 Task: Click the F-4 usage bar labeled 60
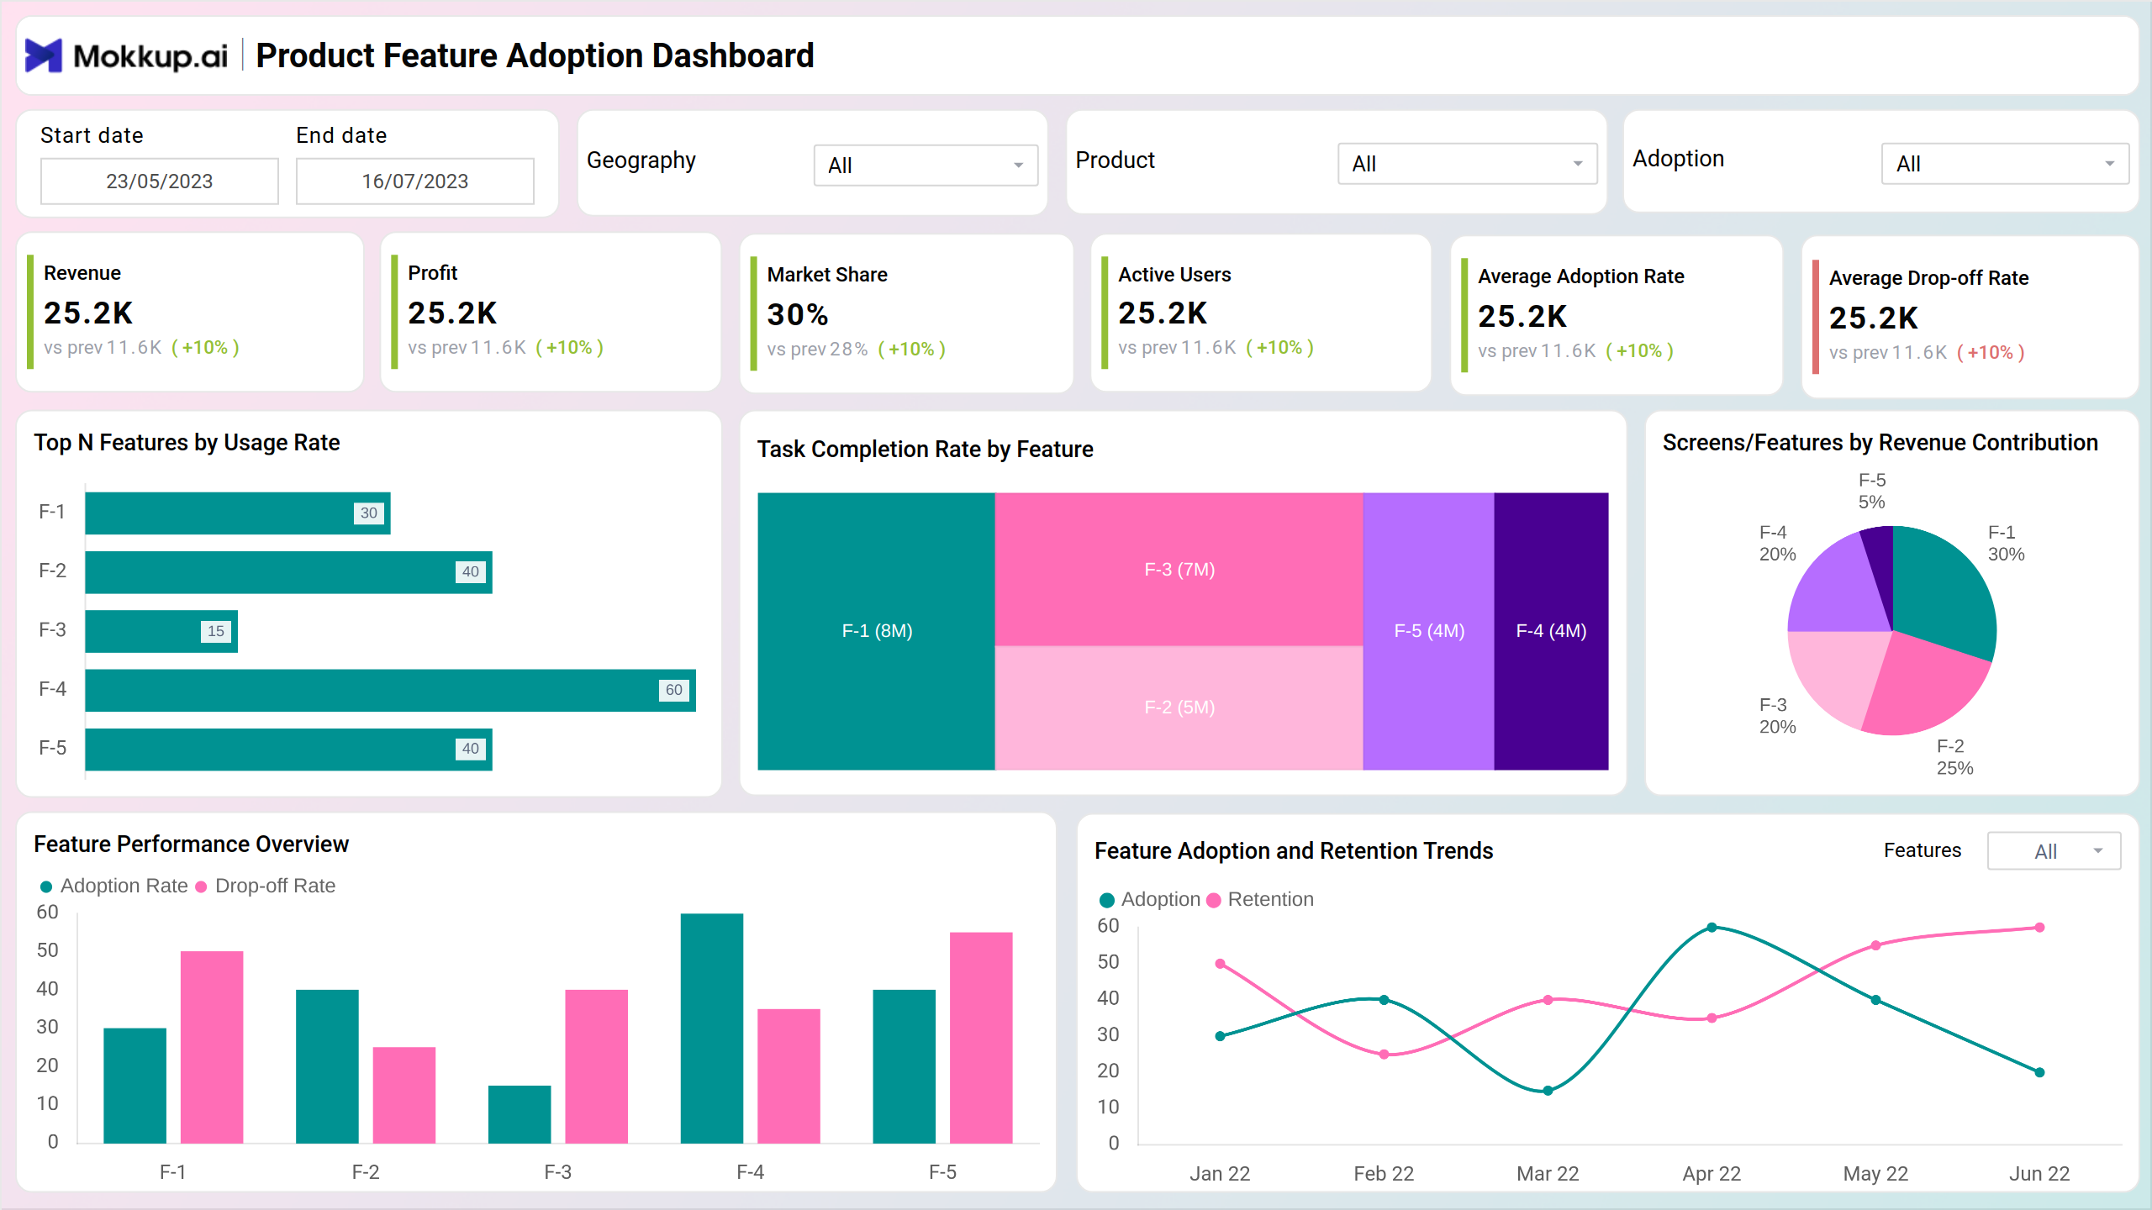(x=390, y=690)
